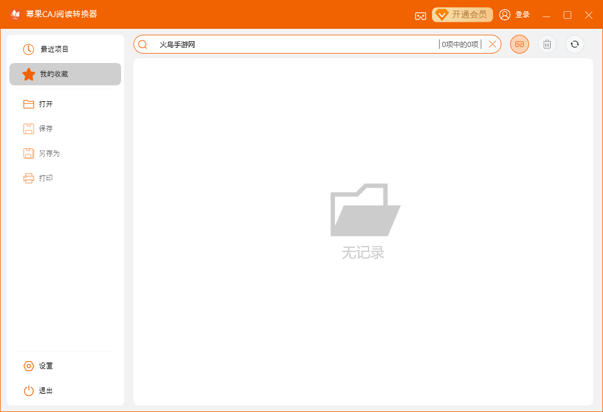Click the orange mask icon next to search
This screenshot has width=603, height=412.
pyautogui.click(x=520, y=44)
